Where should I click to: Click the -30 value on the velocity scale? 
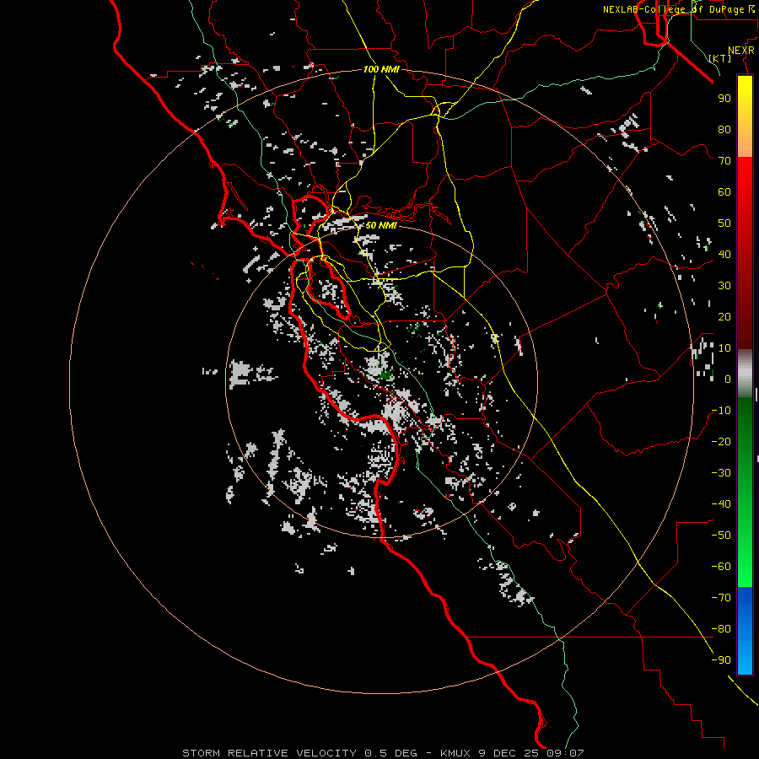(721, 473)
